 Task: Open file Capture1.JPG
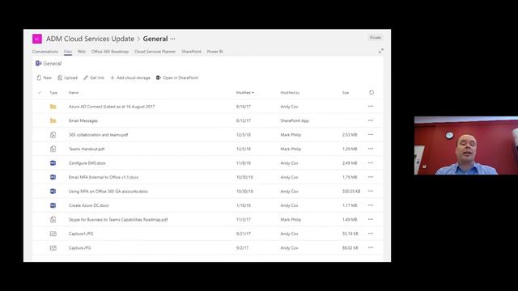click(81, 234)
